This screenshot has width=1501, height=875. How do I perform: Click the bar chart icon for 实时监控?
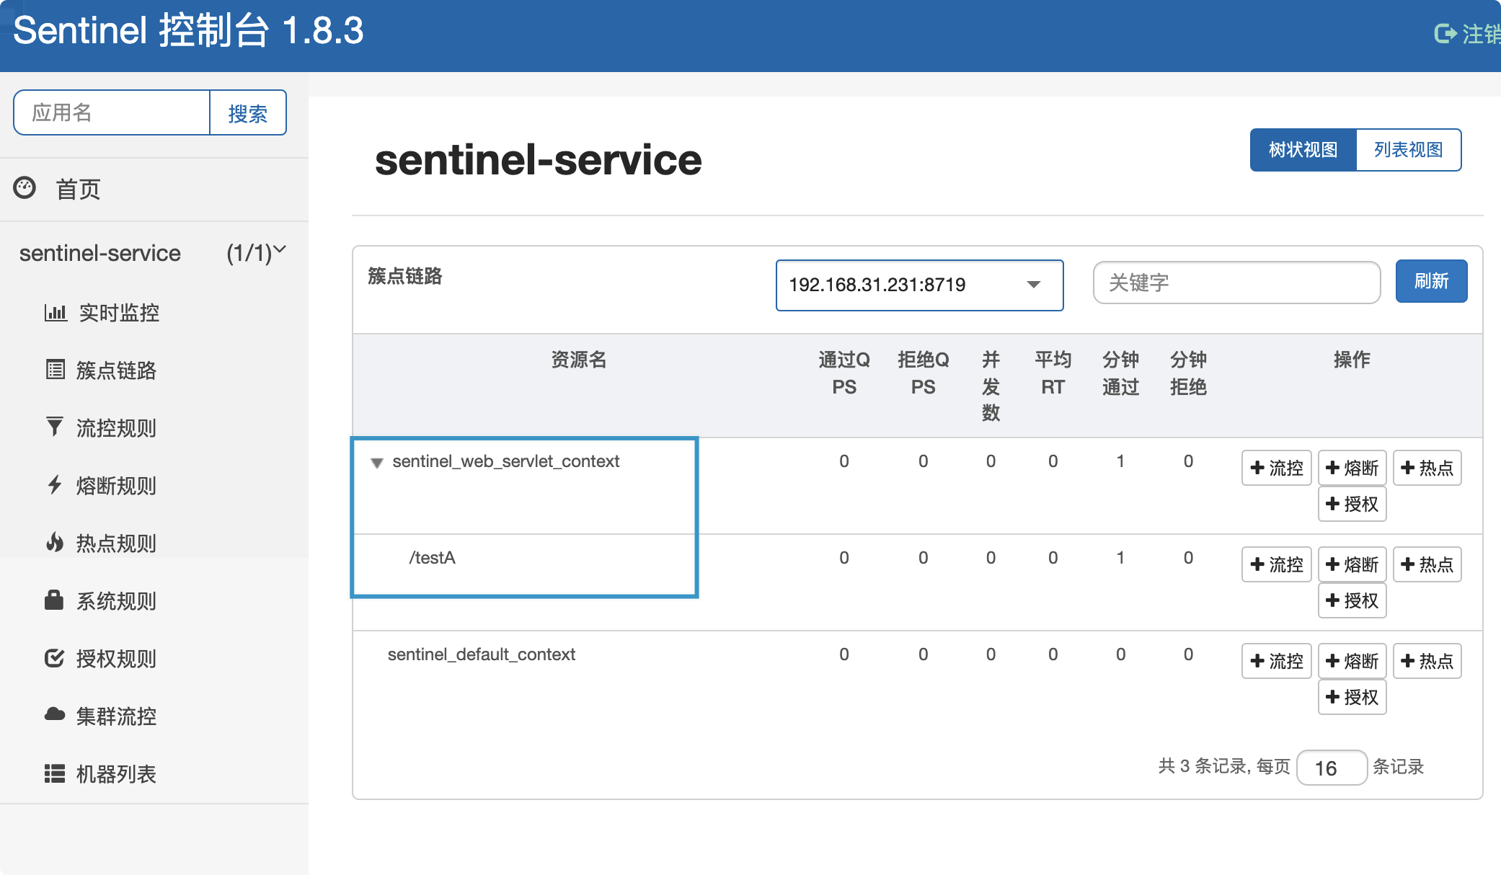[56, 313]
